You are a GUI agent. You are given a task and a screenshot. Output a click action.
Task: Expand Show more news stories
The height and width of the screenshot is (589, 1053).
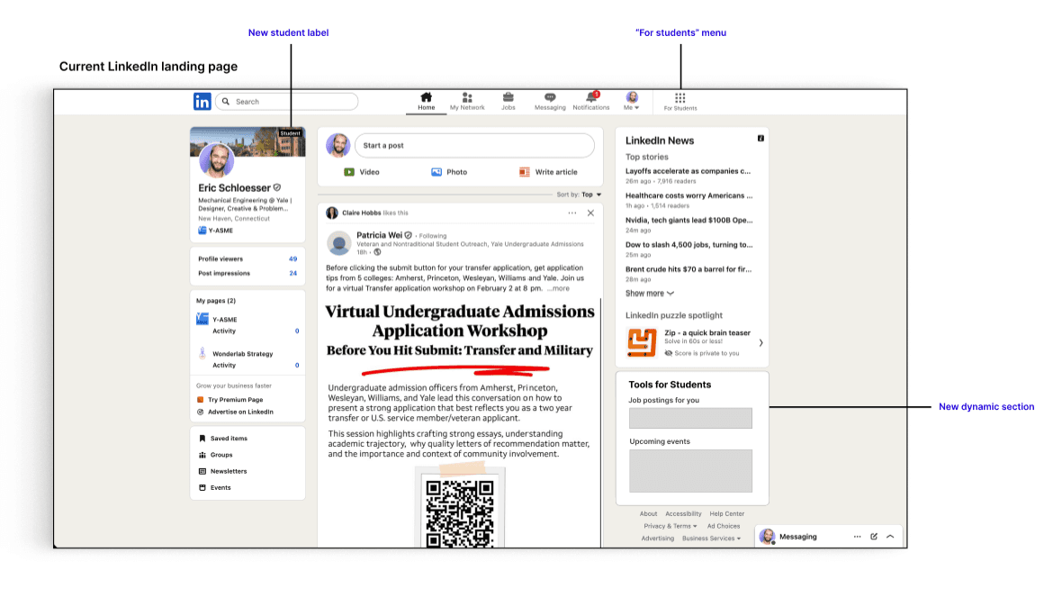pos(650,294)
